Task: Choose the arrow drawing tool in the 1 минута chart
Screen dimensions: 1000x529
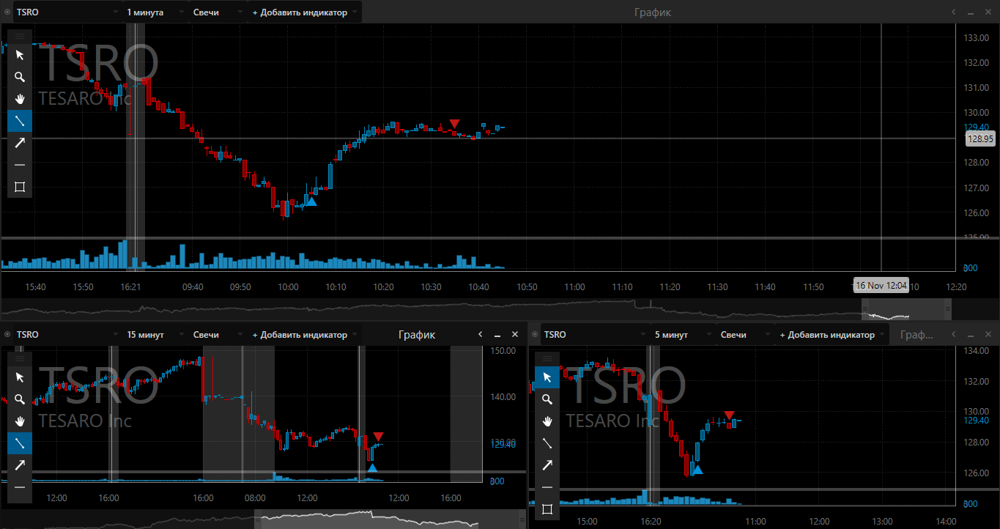Action: (20, 143)
